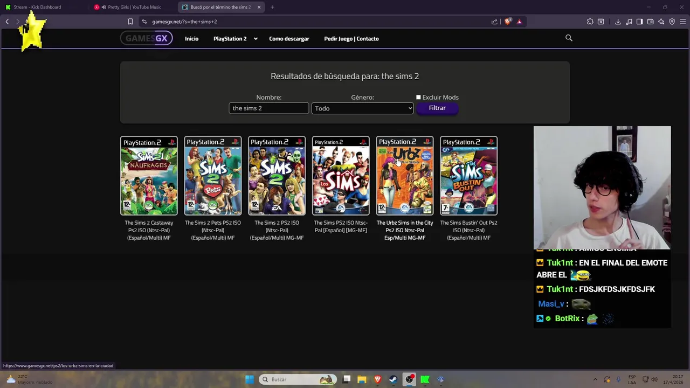Close the Buscó por el término tab
This screenshot has height=388, width=690.
point(259,7)
